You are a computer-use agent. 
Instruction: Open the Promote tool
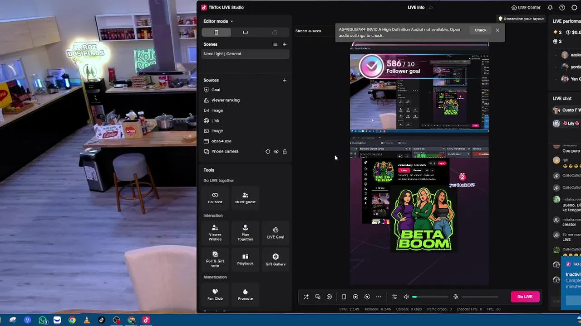[x=245, y=294]
